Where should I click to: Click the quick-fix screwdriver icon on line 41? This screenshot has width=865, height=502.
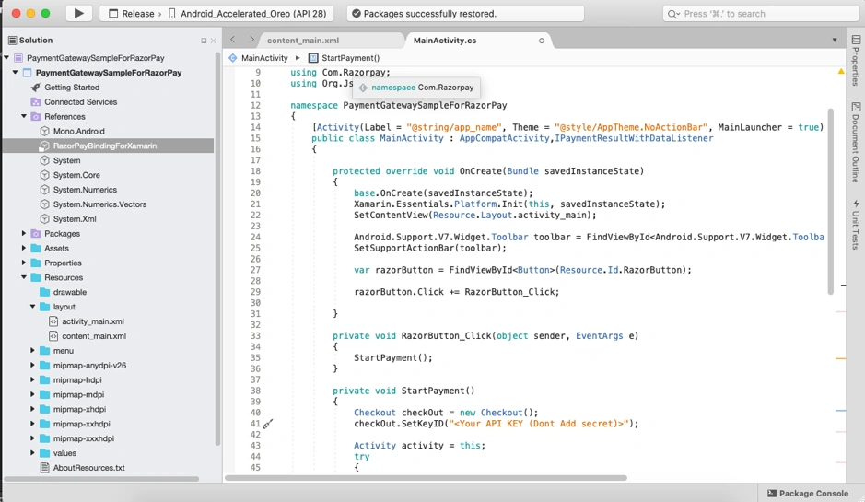[267, 424]
